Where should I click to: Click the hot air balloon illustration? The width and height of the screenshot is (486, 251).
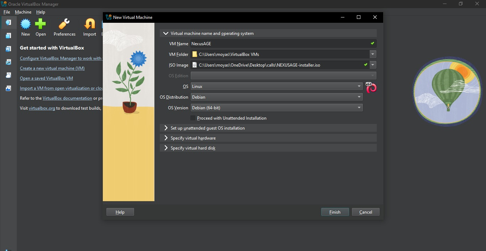[448, 90]
